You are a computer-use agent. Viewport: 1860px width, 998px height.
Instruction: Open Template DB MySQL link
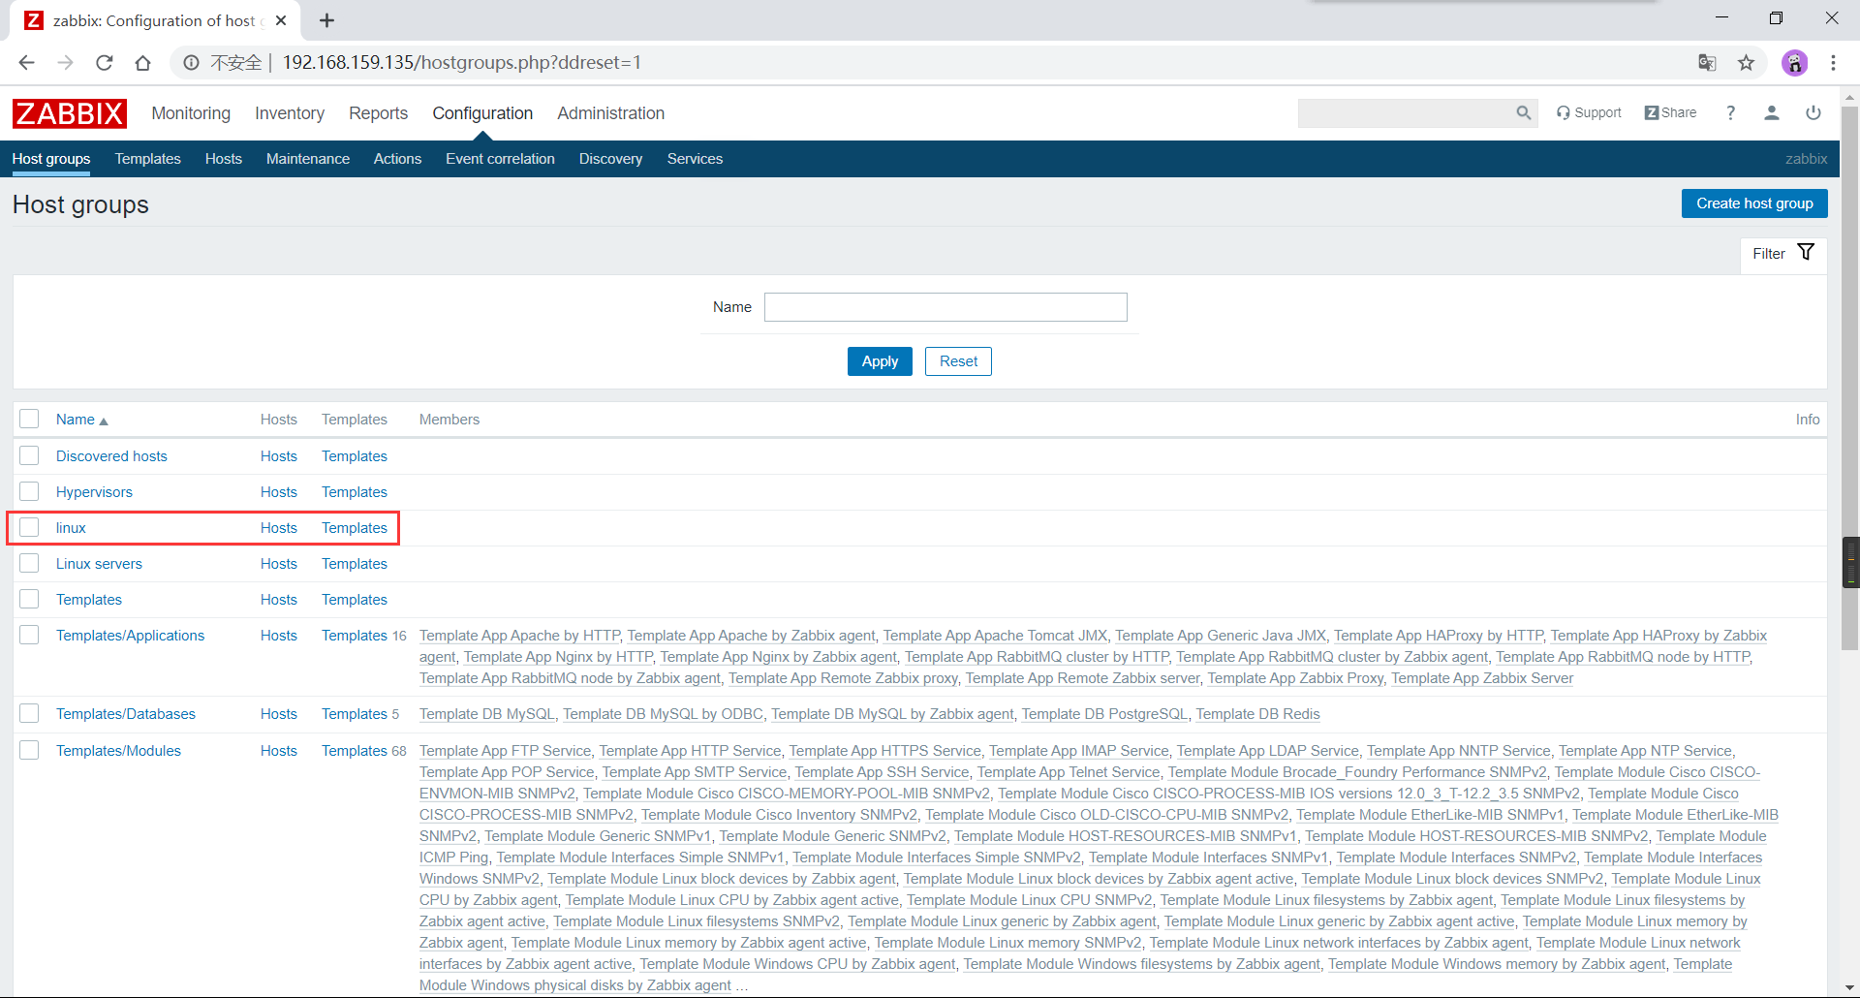[x=487, y=714]
